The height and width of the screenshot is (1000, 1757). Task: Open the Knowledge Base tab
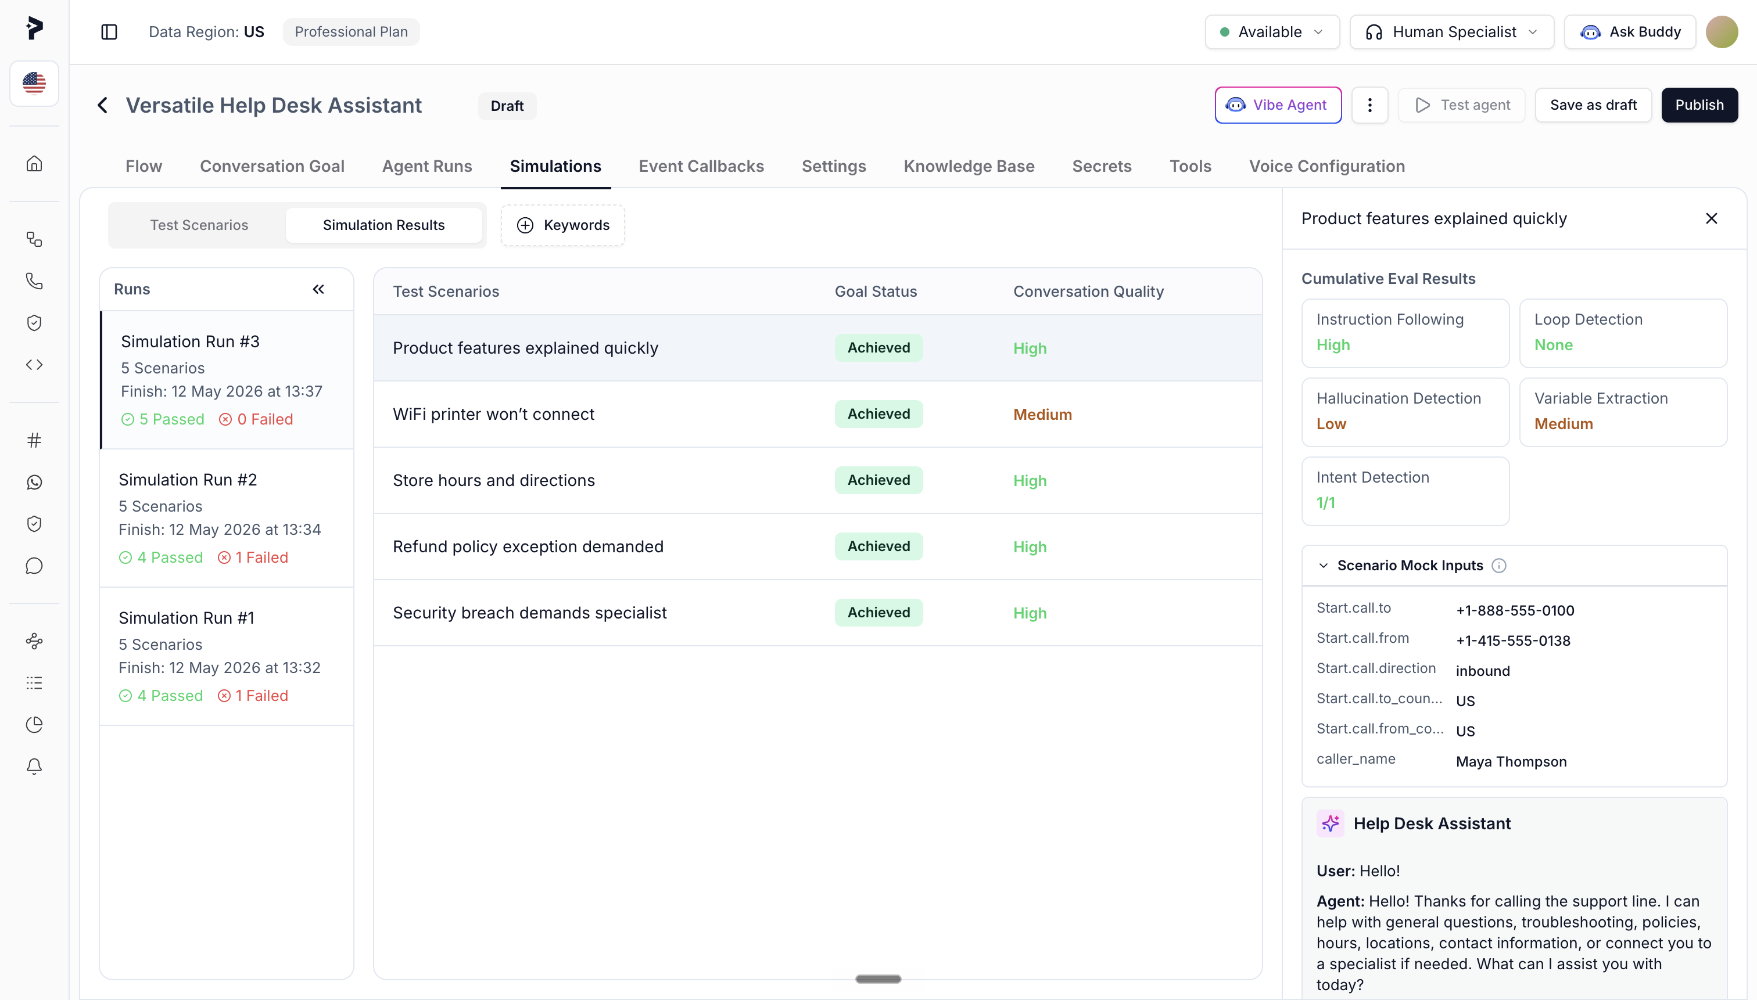pyautogui.click(x=969, y=166)
